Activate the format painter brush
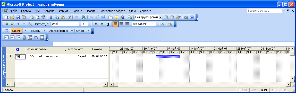Screen dimensions: 296x93 click(69, 17)
